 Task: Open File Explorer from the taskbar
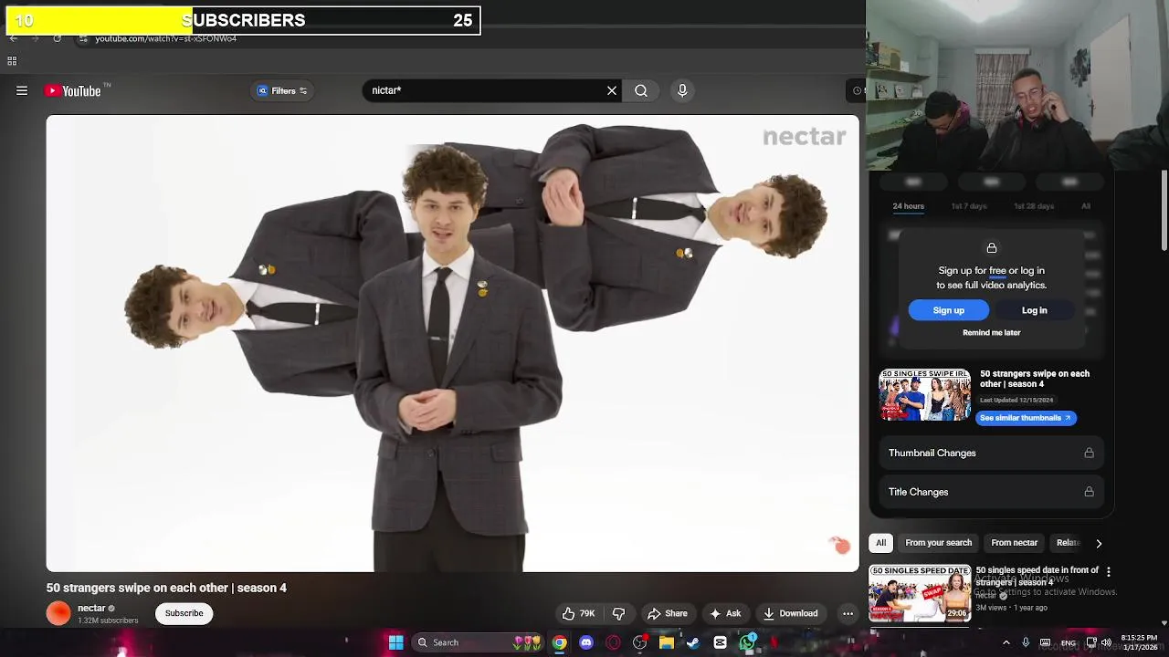pos(667,642)
